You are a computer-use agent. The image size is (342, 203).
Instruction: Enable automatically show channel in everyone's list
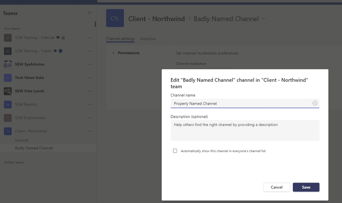(175, 151)
